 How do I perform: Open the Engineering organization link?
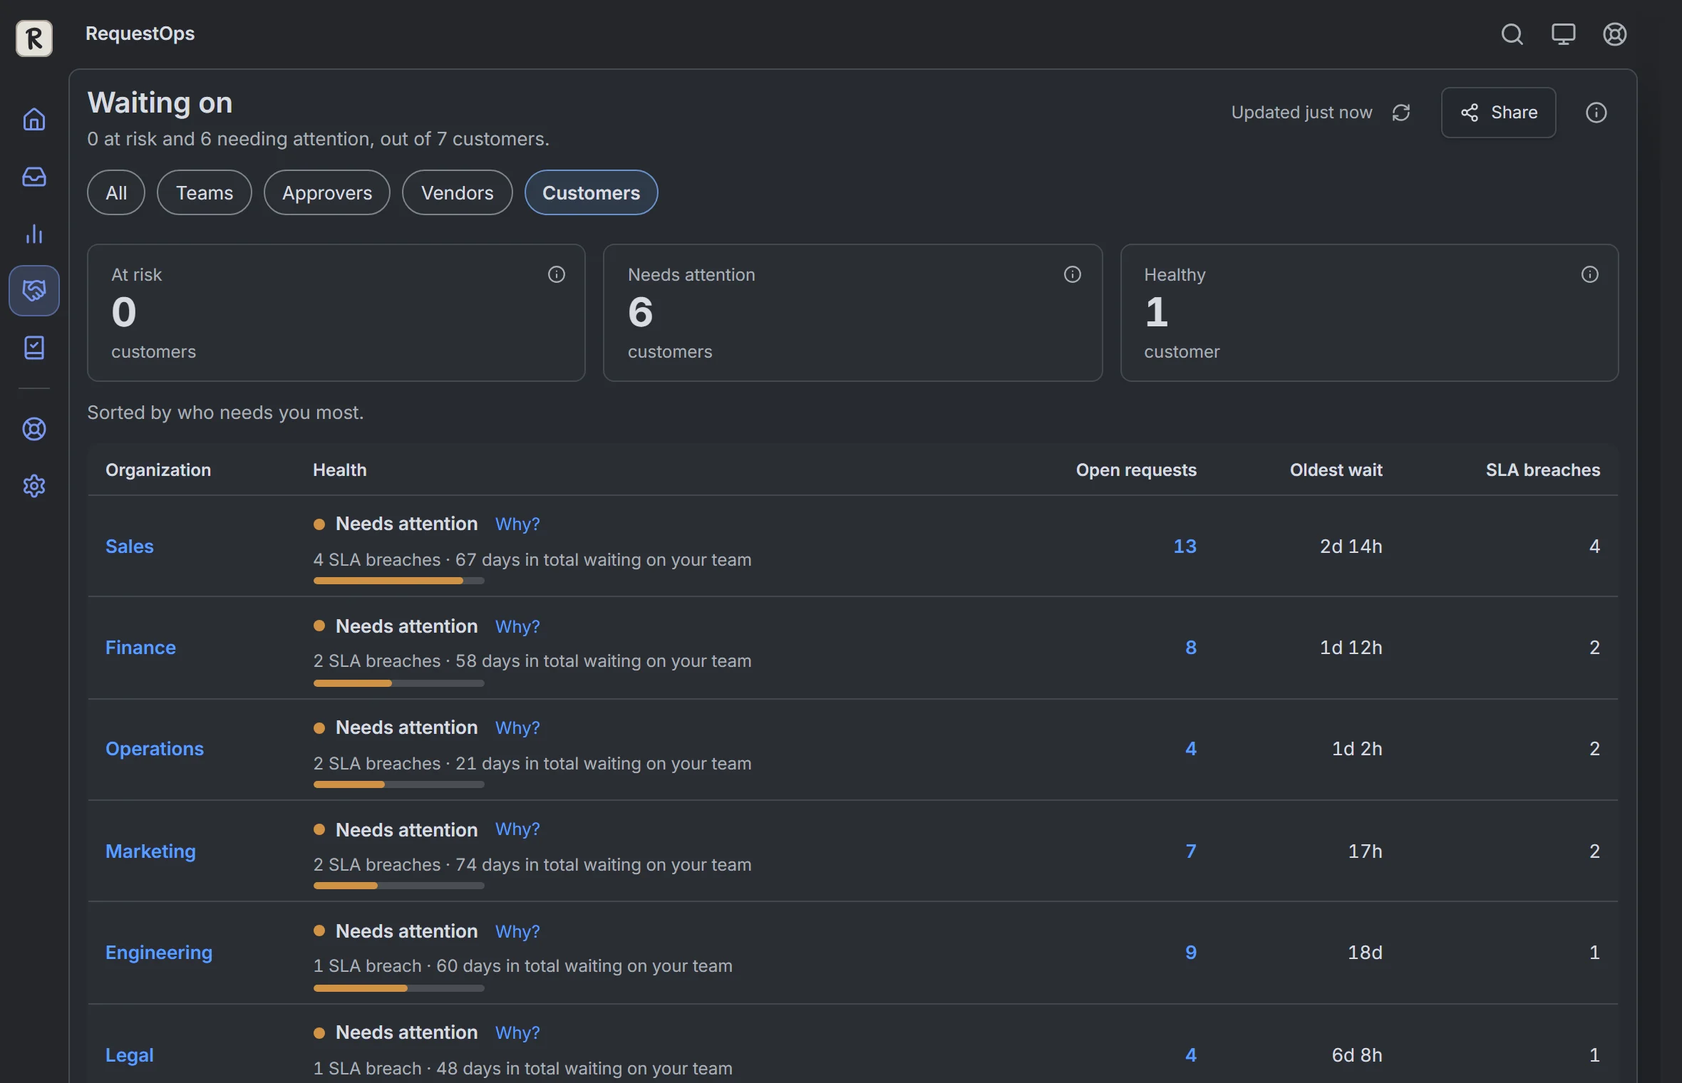(159, 953)
